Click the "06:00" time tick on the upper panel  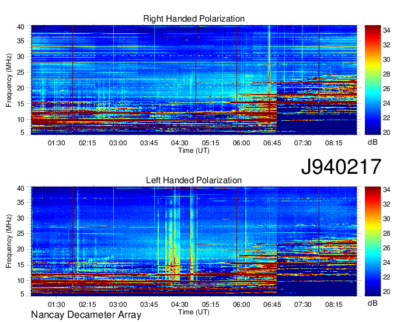[x=241, y=143]
